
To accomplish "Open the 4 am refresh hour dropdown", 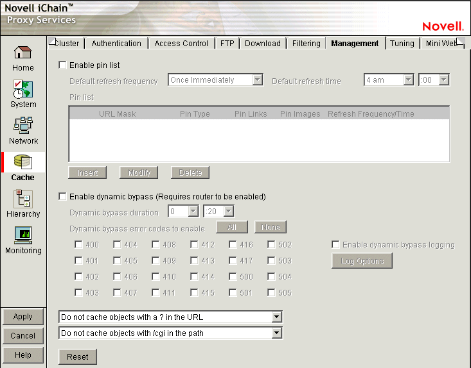I will [x=389, y=80].
